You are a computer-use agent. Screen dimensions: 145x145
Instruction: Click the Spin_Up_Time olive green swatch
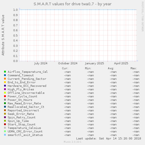(5, 121)
